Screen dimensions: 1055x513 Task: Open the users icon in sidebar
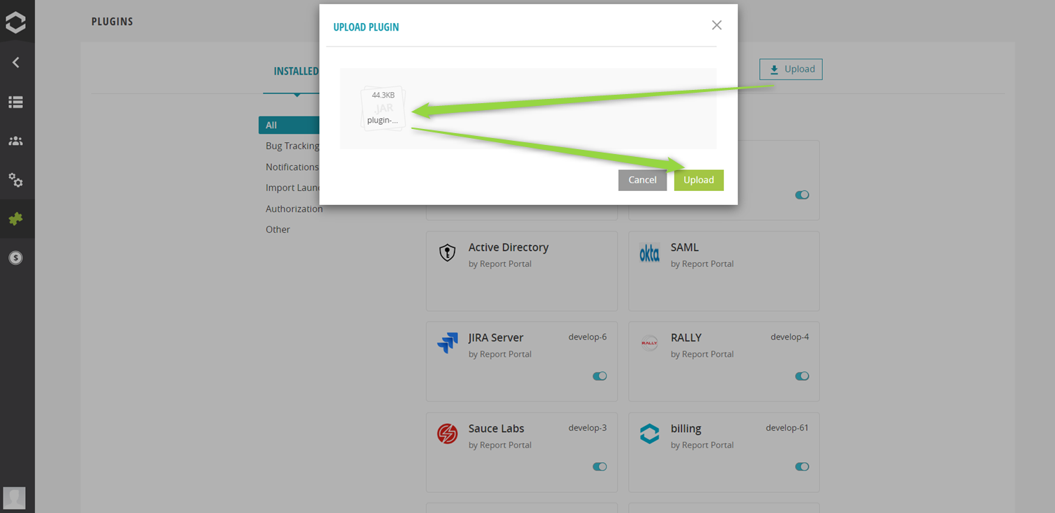(15, 141)
